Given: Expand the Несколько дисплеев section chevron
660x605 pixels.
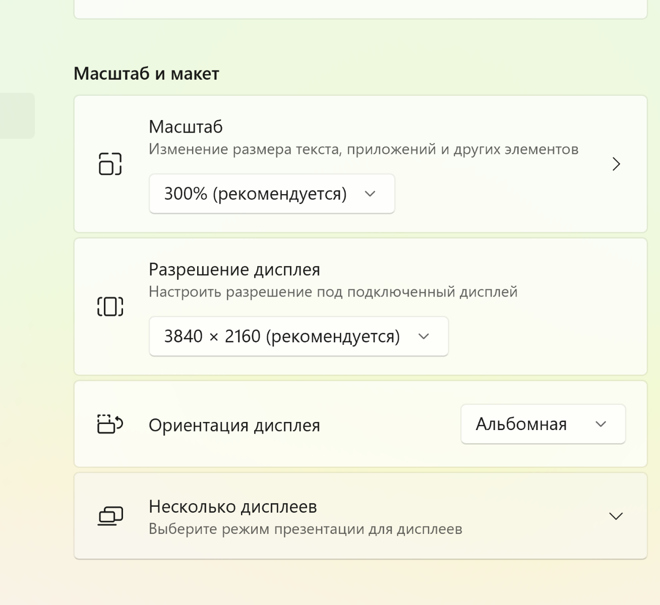Looking at the screenshot, I should pyautogui.click(x=616, y=516).
